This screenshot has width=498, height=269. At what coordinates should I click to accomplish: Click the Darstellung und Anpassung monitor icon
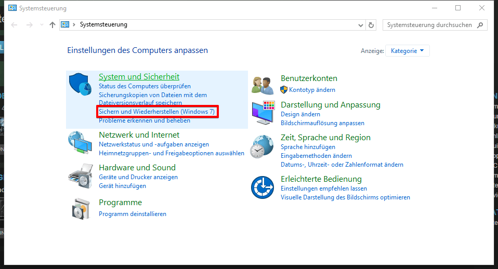pos(263,113)
